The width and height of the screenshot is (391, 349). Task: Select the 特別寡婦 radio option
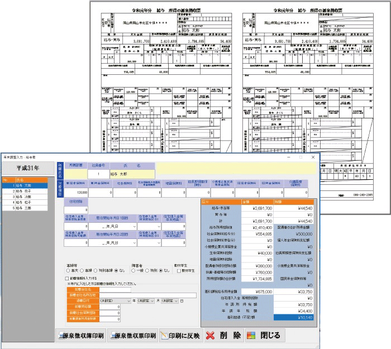pos(96,270)
